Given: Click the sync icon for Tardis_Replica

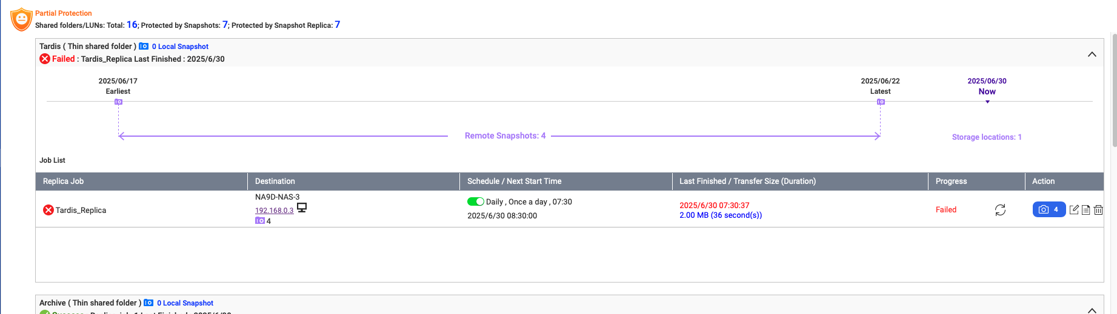Looking at the screenshot, I should pos(1000,210).
